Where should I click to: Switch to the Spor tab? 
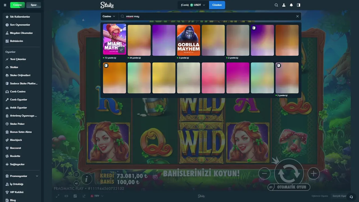[x=33, y=5]
